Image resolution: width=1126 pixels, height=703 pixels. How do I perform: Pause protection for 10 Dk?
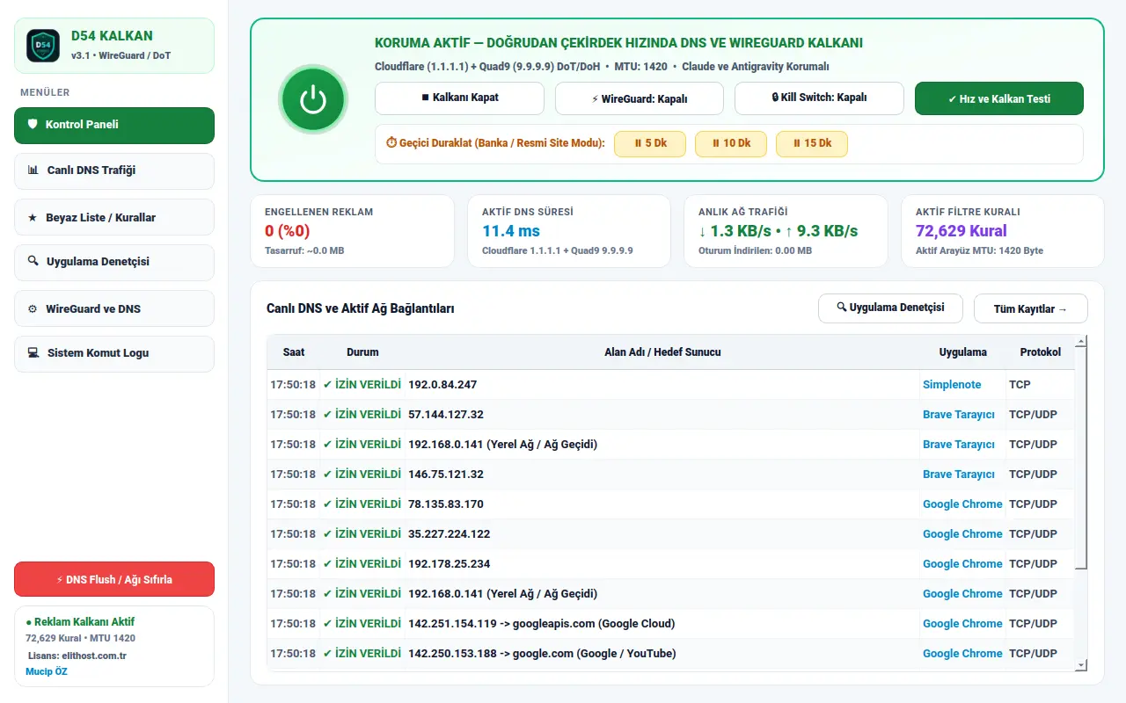click(730, 143)
